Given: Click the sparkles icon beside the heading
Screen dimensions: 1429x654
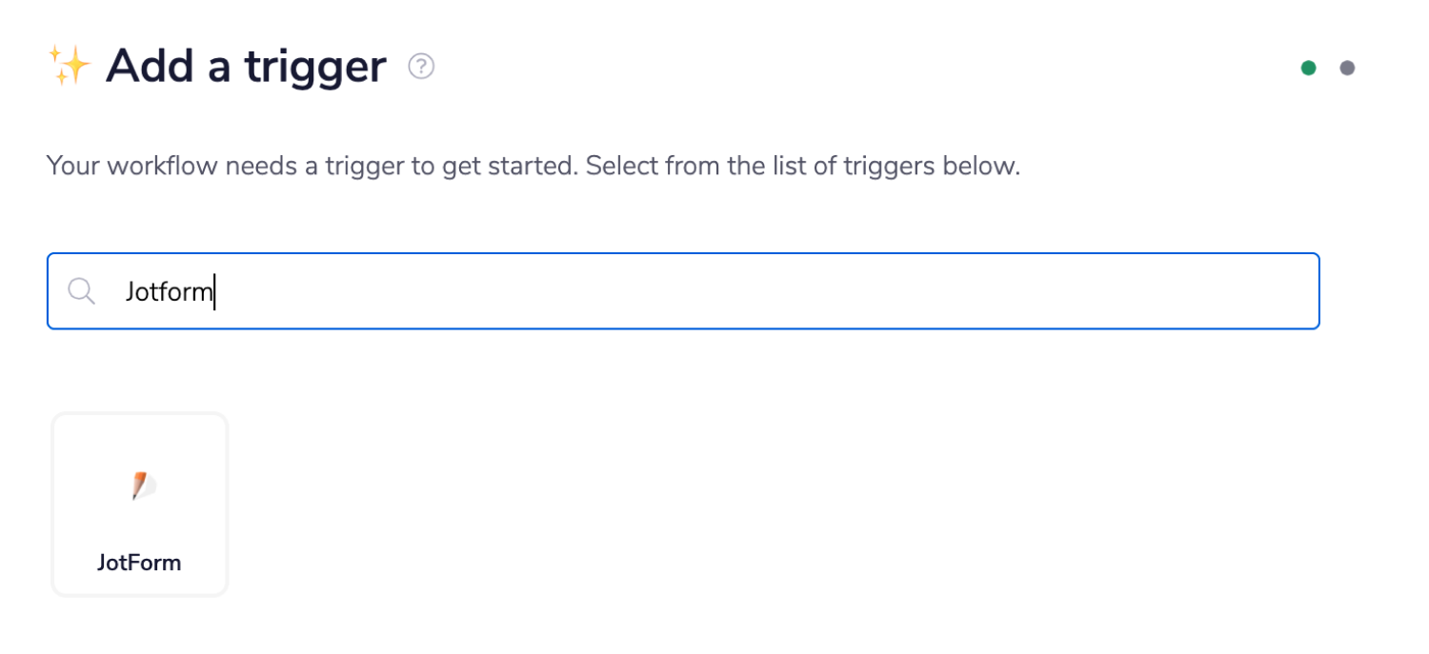Looking at the screenshot, I should tap(69, 67).
